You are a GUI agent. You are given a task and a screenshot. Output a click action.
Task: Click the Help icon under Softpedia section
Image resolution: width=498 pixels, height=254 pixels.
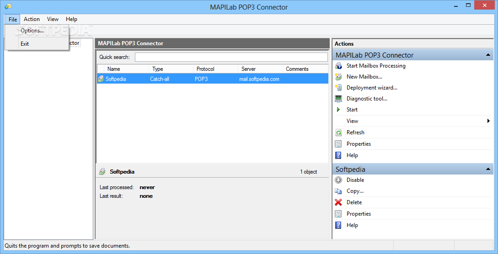338,225
